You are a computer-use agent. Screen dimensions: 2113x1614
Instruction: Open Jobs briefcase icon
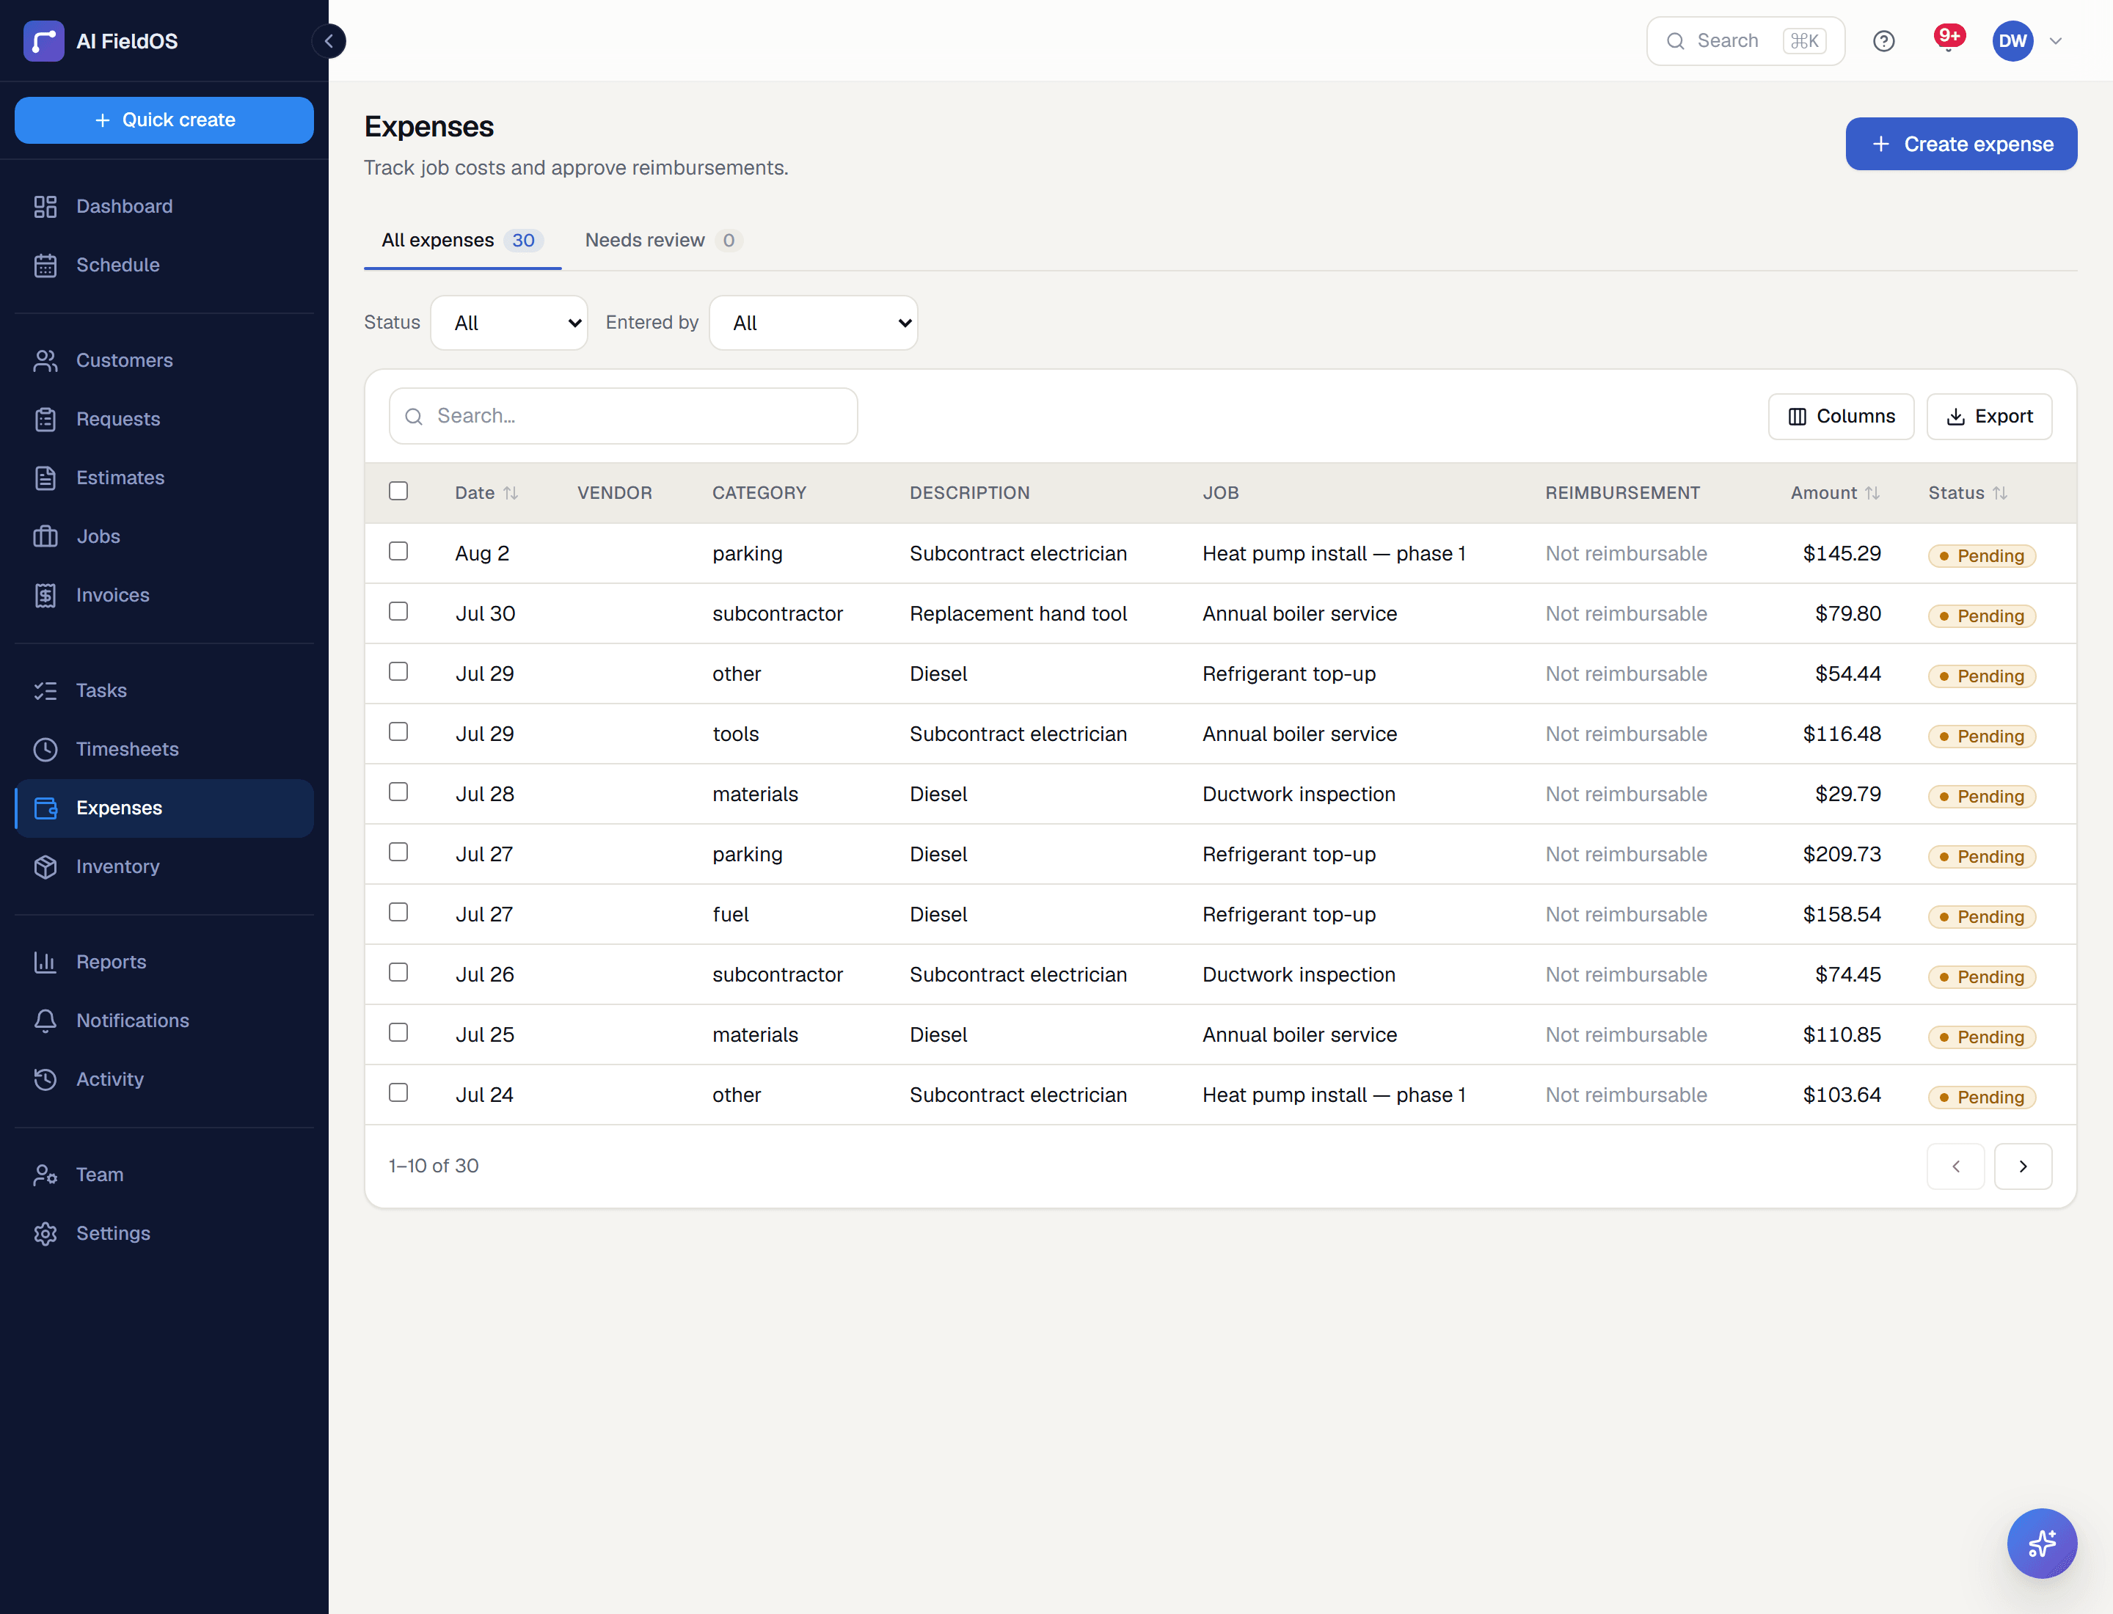[45, 536]
